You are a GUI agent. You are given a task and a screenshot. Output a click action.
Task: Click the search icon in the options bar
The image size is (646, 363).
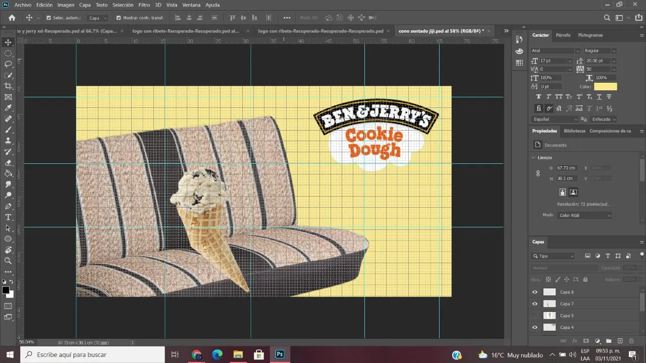(x=607, y=18)
